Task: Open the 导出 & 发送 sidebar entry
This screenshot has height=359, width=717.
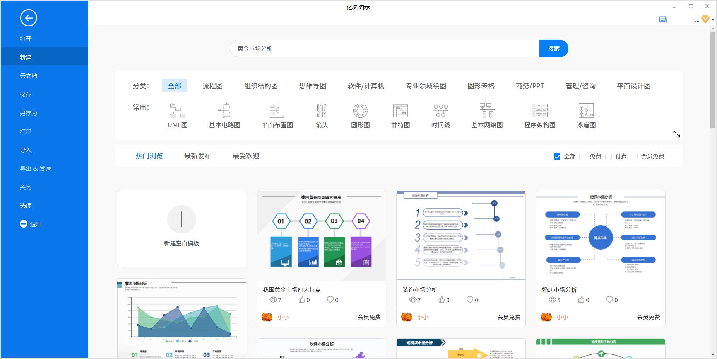Action: (34, 168)
